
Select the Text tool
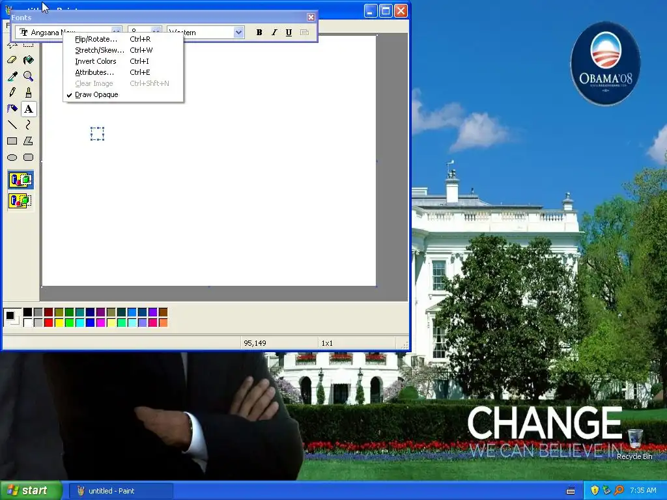pos(28,109)
